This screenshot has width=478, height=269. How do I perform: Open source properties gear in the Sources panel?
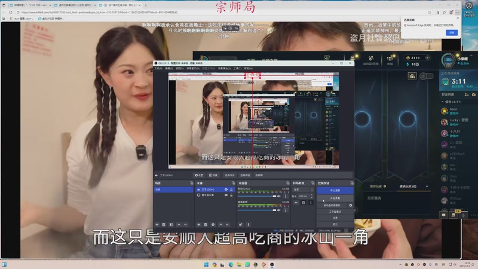[x=213, y=224]
